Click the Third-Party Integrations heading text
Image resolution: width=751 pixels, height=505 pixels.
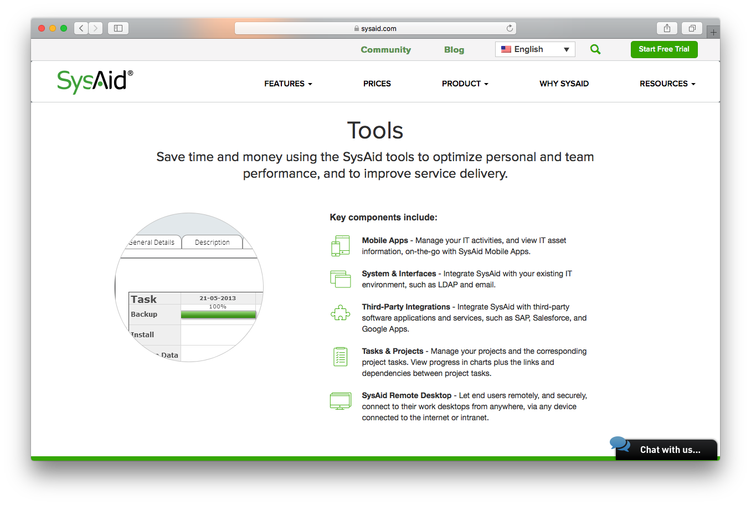point(406,307)
